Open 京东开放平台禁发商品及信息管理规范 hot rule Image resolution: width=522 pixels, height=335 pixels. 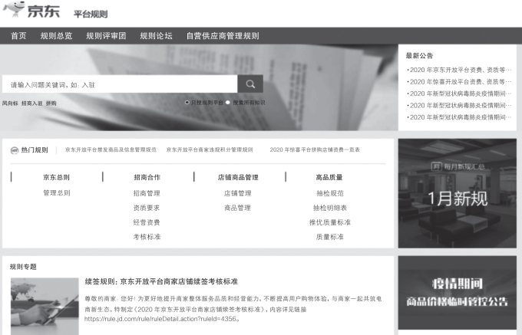click(111, 149)
